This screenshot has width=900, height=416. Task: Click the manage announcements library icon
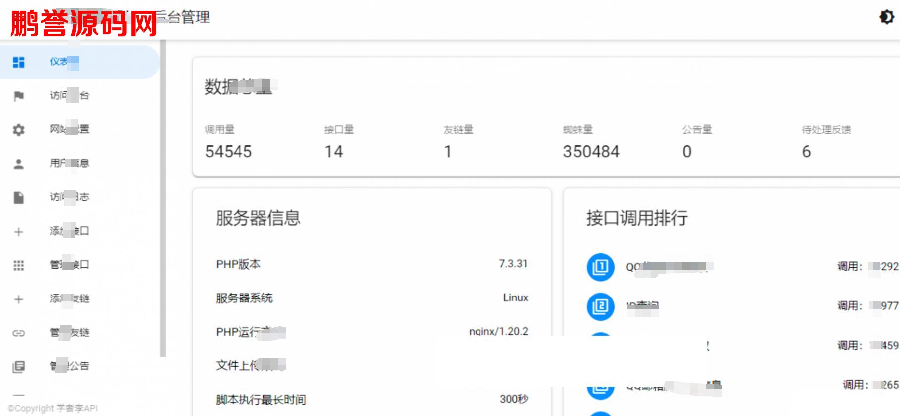19,366
